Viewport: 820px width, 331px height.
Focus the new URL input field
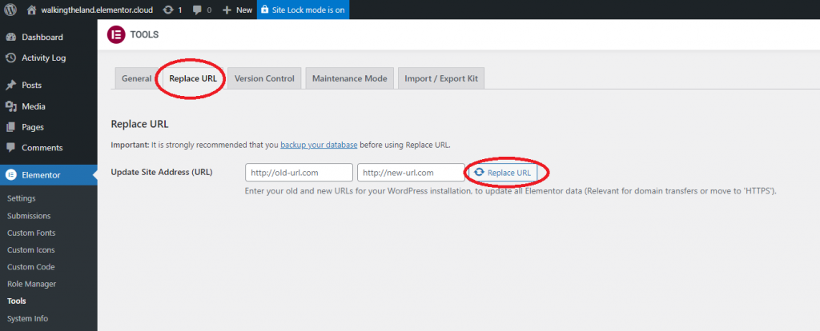(x=411, y=173)
